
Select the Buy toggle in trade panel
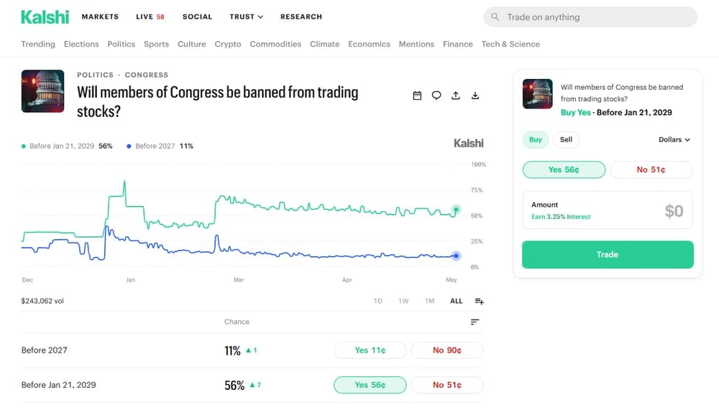535,140
